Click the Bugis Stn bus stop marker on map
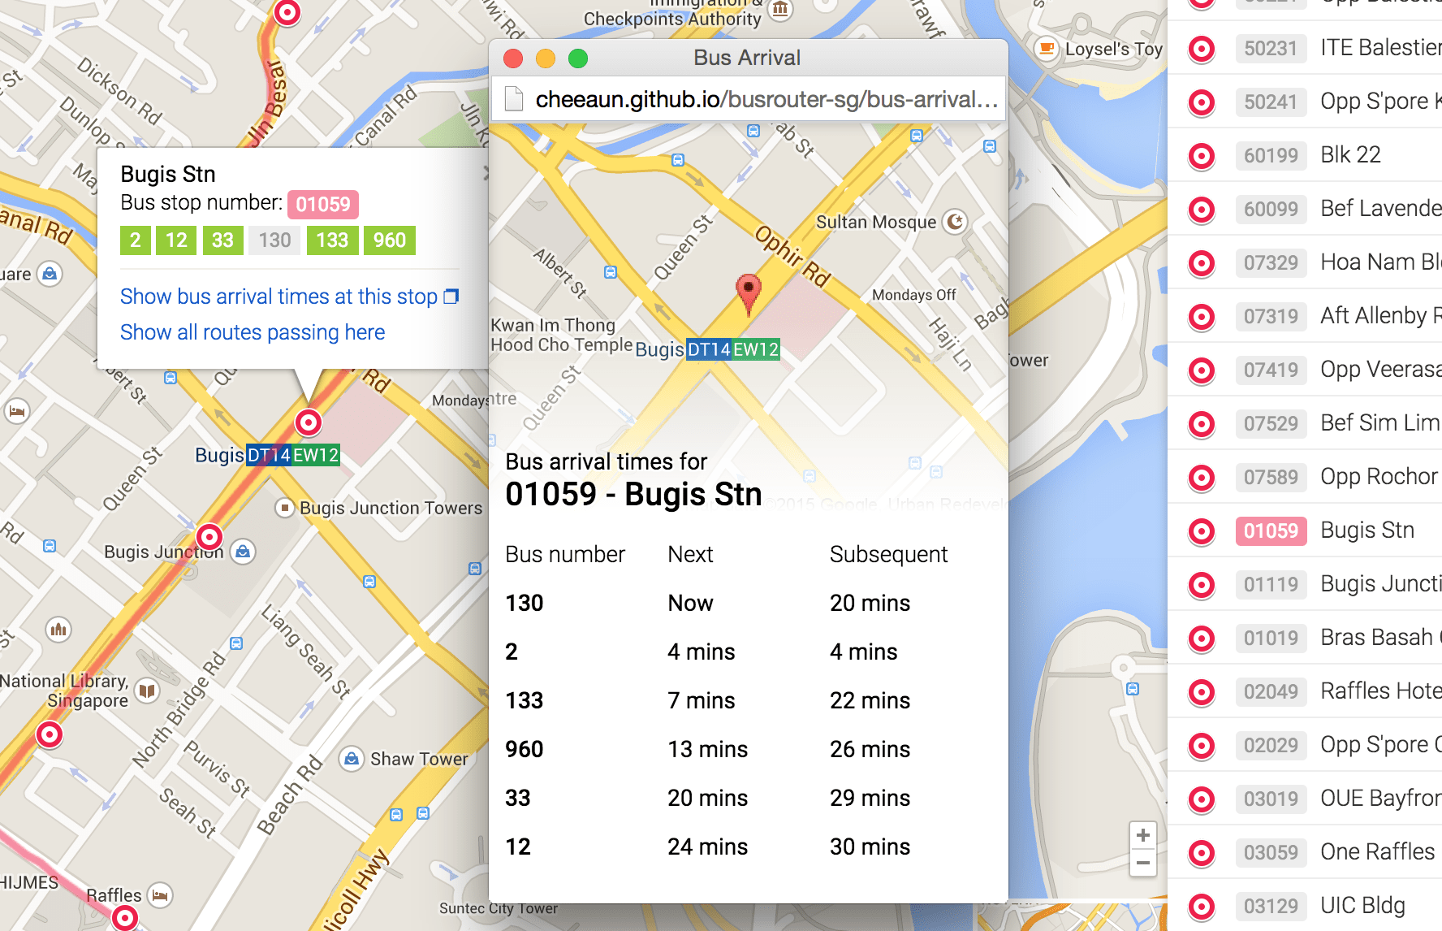This screenshot has height=931, width=1442. click(x=308, y=422)
